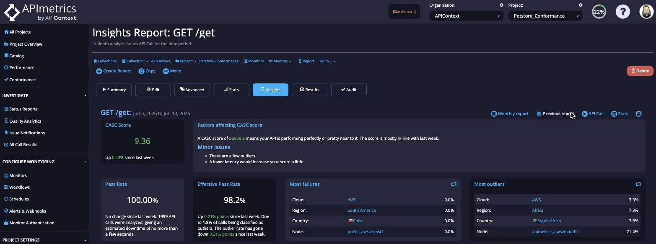Click the Move action
The width and height of the screenshot is (656, 244).
pyautogui.click(x=172, y=71)
